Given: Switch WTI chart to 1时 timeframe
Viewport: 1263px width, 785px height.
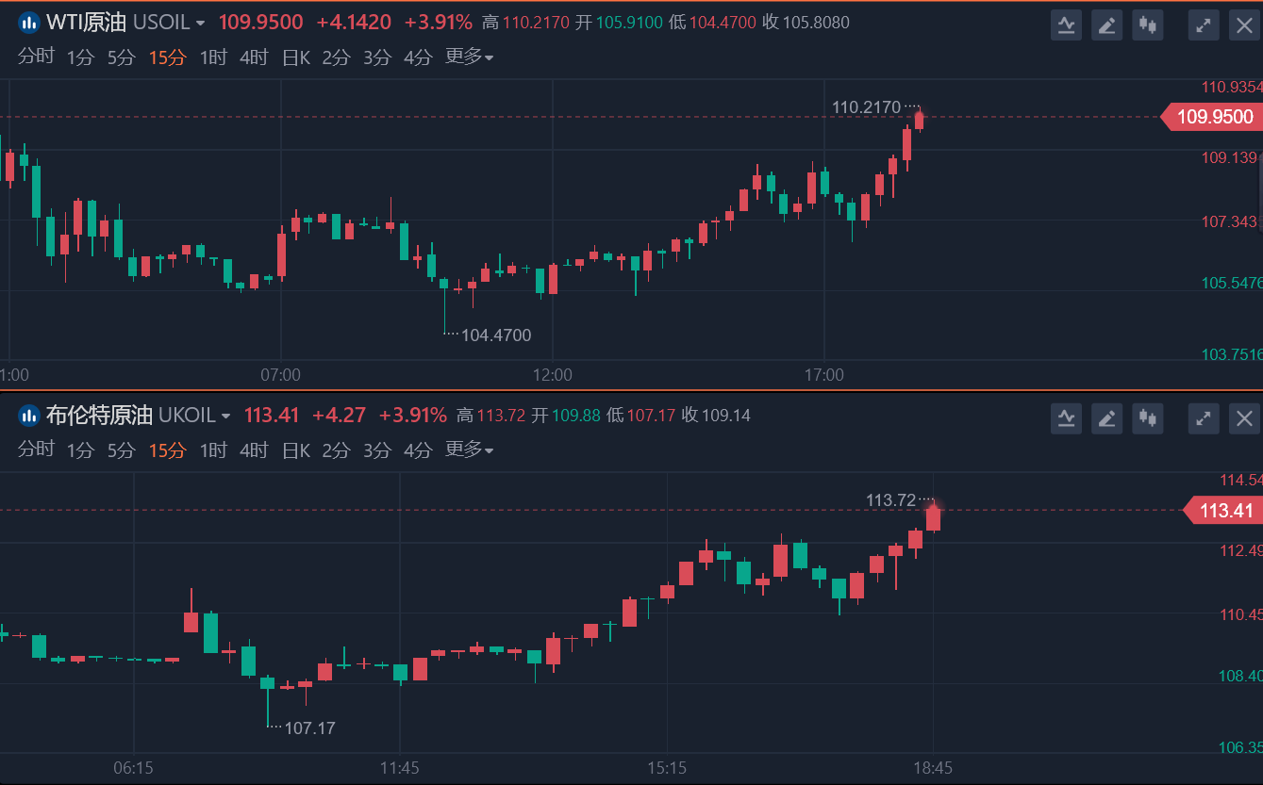Looking at the screenshot, I should click(x=213, y=57).
